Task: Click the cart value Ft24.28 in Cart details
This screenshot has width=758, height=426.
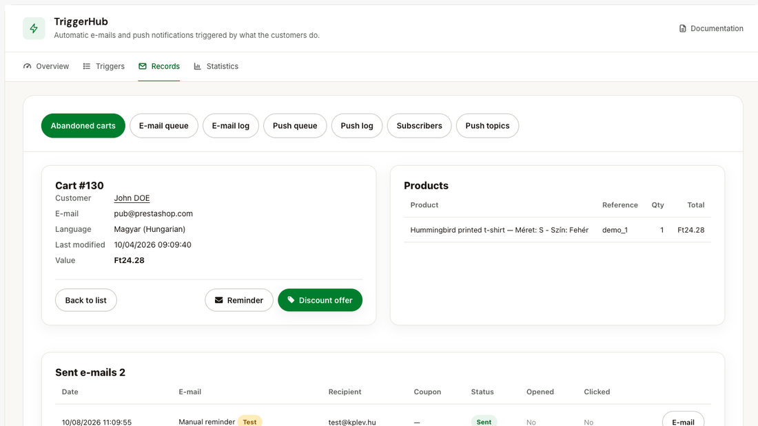Action: (129, 260)
